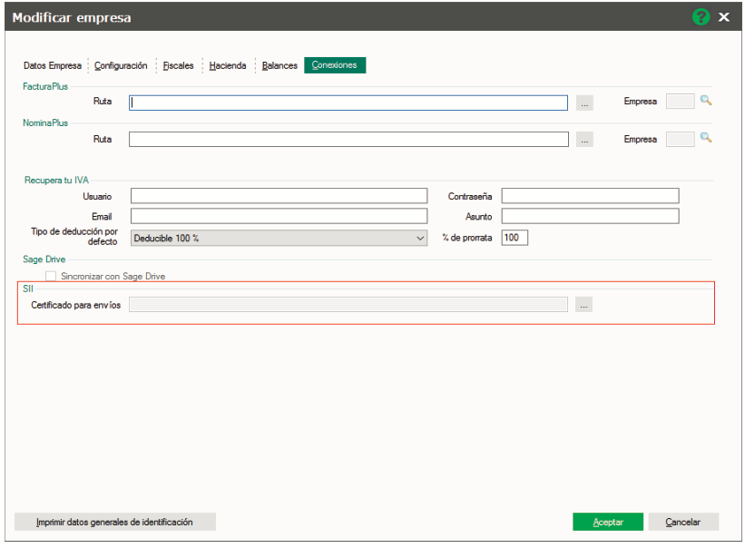Click the Email input field
Image resolution: width=745 pixels, height=548 pixels.
pos(279,216)
